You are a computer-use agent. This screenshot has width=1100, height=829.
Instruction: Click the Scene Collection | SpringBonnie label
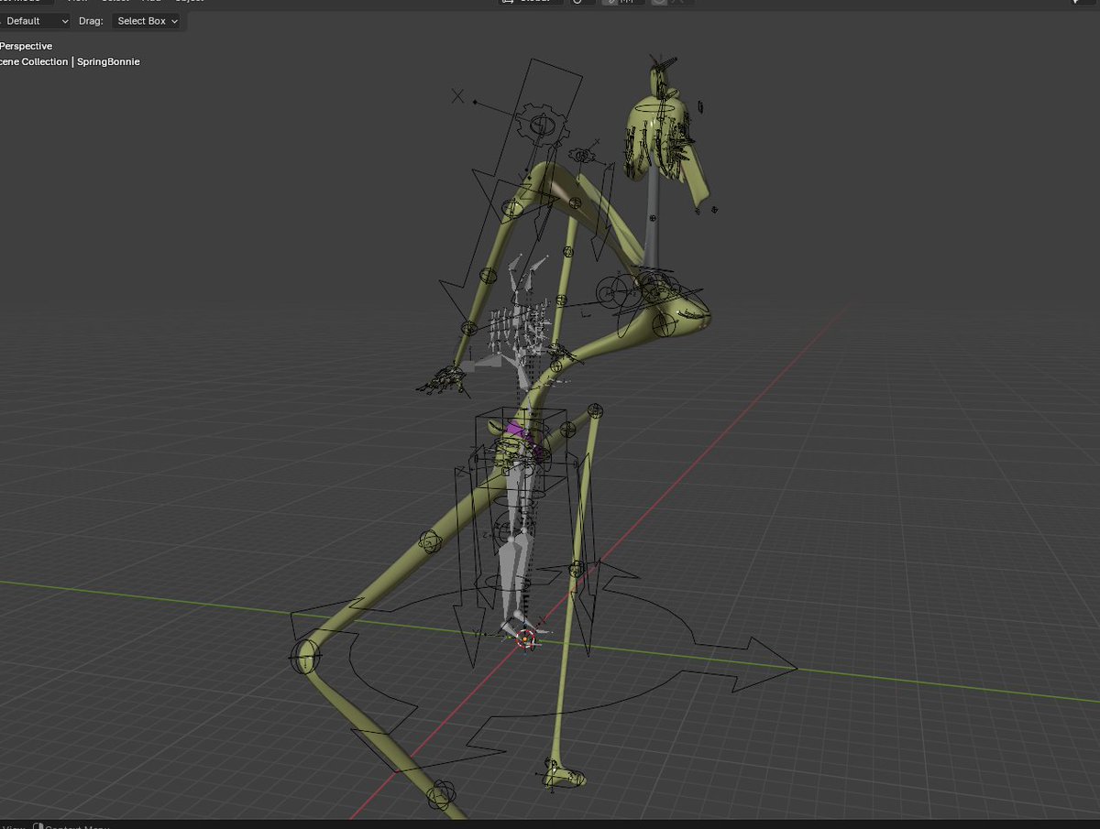(x=70, y=61)
